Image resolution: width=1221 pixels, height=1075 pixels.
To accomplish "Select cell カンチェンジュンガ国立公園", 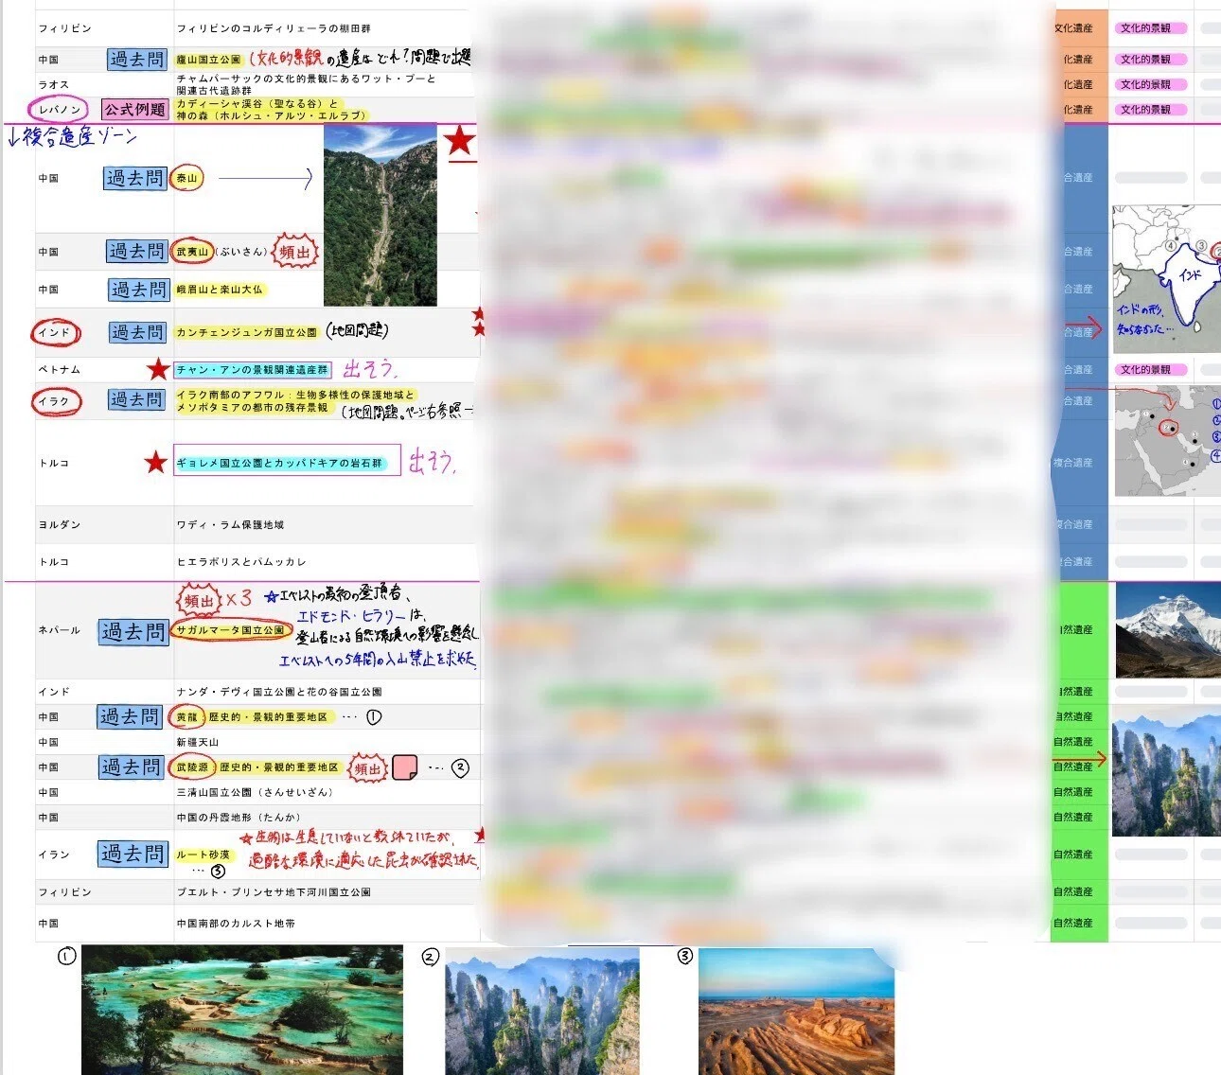I will tap(247, 332).
